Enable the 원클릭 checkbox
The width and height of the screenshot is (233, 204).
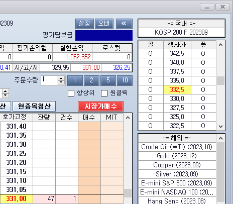pos(104,93)
